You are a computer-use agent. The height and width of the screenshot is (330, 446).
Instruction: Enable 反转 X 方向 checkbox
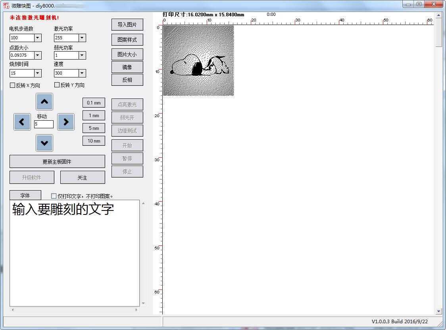coord(13,85)
